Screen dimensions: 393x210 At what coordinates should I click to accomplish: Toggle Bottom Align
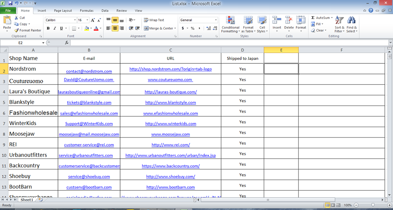tap(121, 20)
